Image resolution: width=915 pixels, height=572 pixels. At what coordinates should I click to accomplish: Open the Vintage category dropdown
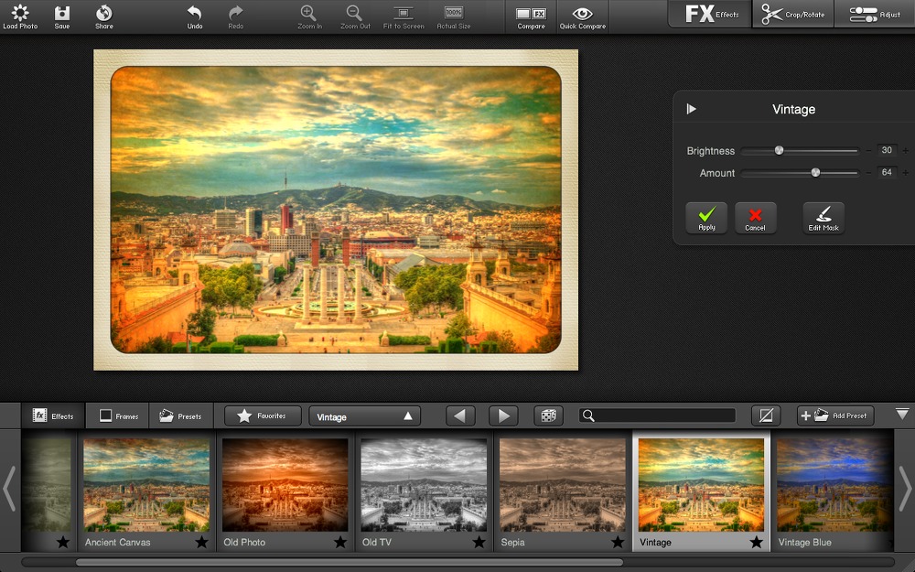tap(365, 416)
